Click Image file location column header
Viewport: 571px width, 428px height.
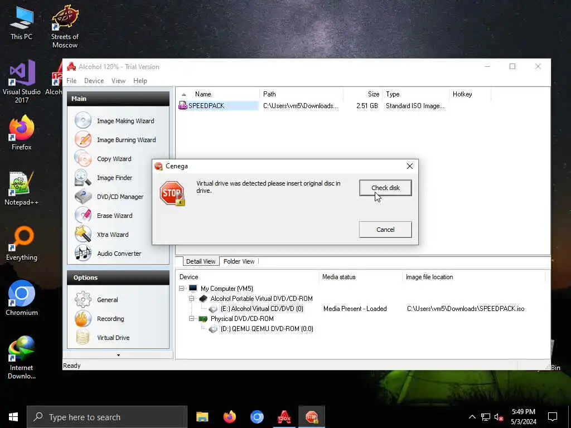click(473, 277)
